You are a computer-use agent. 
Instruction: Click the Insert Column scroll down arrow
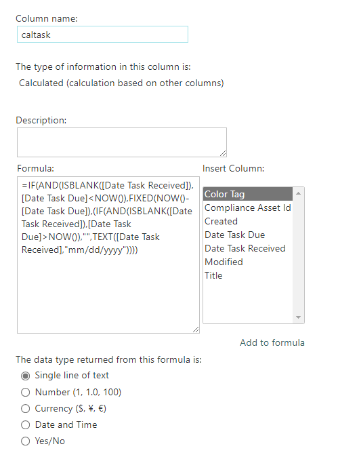[x=299, y=317]
